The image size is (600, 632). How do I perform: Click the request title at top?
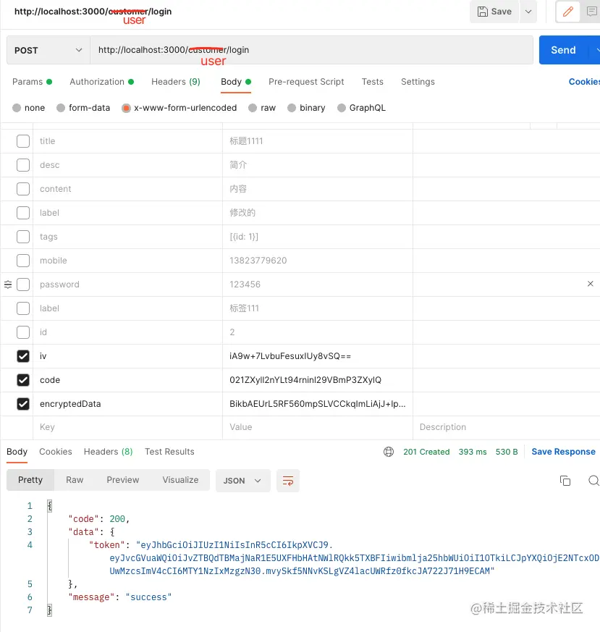pos(93,12)
